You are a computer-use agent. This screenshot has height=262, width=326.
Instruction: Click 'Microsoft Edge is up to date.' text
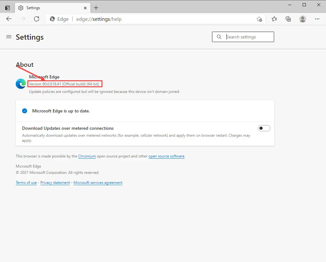click(x=61, y=111)
